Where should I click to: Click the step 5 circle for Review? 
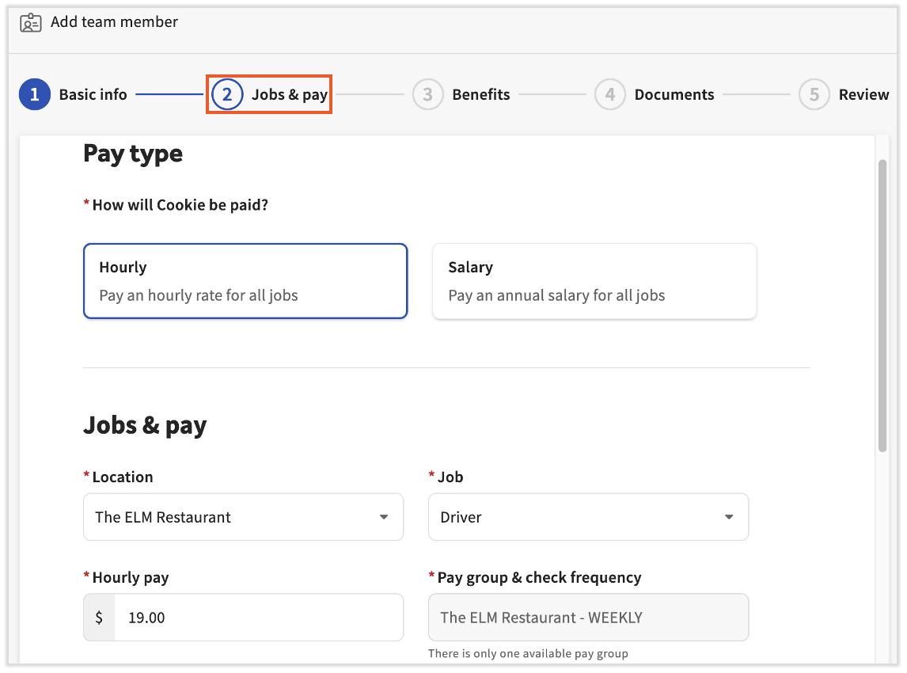tap(814, 94)
